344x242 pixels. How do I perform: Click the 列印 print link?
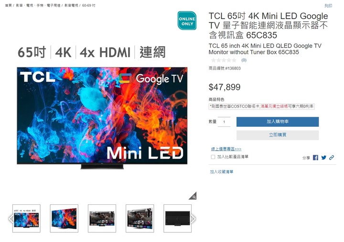click(x=328, y=6)
